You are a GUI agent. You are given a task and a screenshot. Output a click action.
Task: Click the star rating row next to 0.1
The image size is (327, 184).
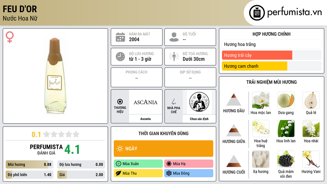61,134
